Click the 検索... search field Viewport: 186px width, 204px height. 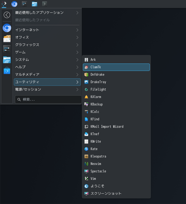click(48, 100)
